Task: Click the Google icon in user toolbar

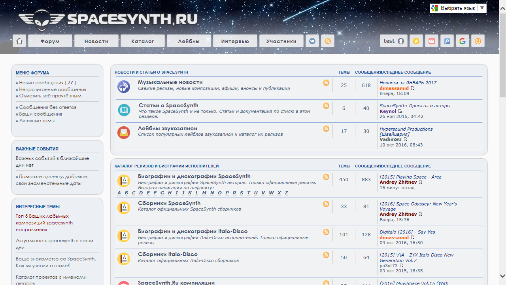Action: point(463,41)
